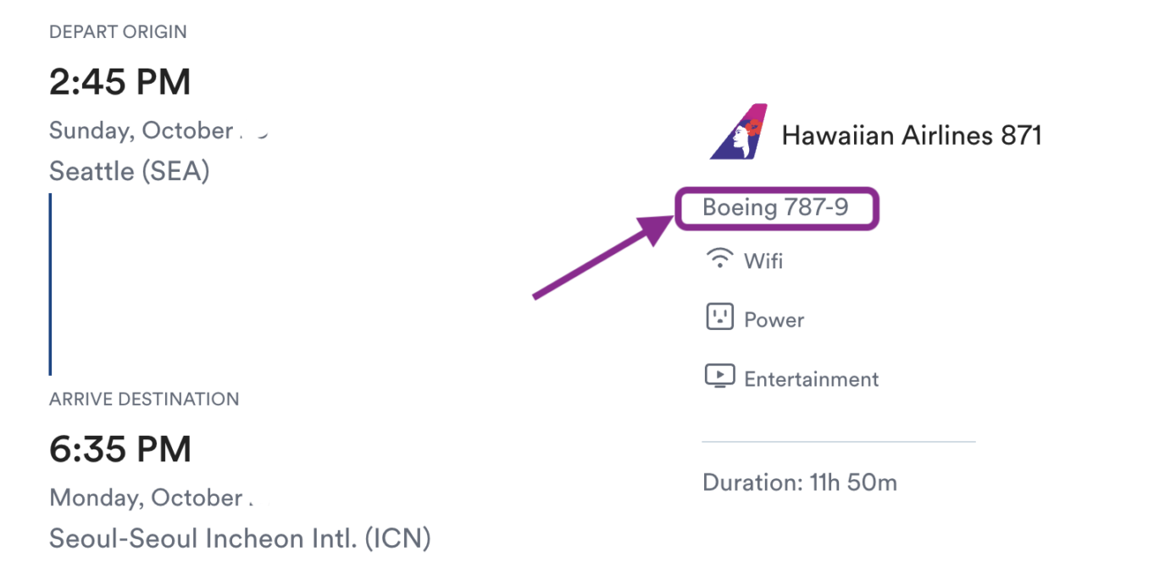1154x584 pixels.
Task: Click the Hawaiian Airlines tail logo
Action: (x=739, y=131)
